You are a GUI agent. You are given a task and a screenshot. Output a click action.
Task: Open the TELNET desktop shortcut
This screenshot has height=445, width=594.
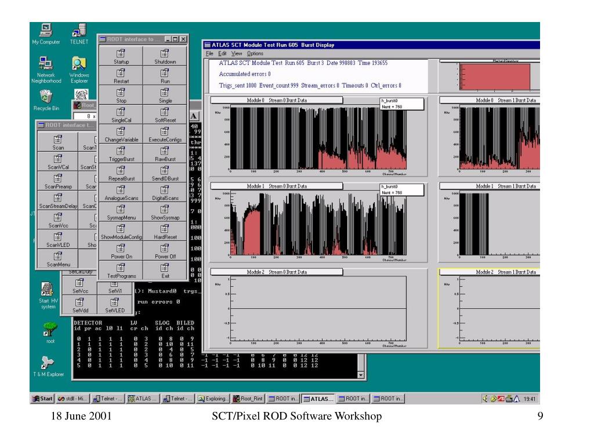pyautogui.click(x=79, y=34)
